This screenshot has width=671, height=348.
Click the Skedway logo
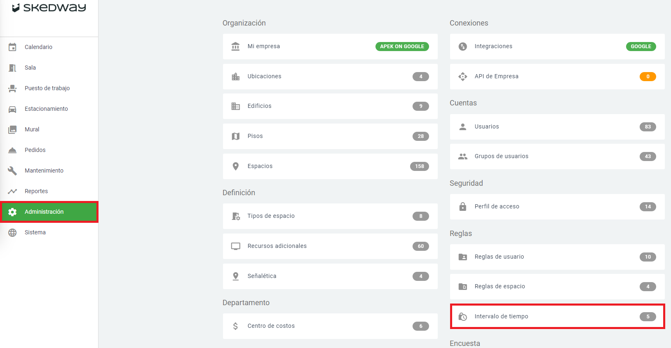[49, 8]
